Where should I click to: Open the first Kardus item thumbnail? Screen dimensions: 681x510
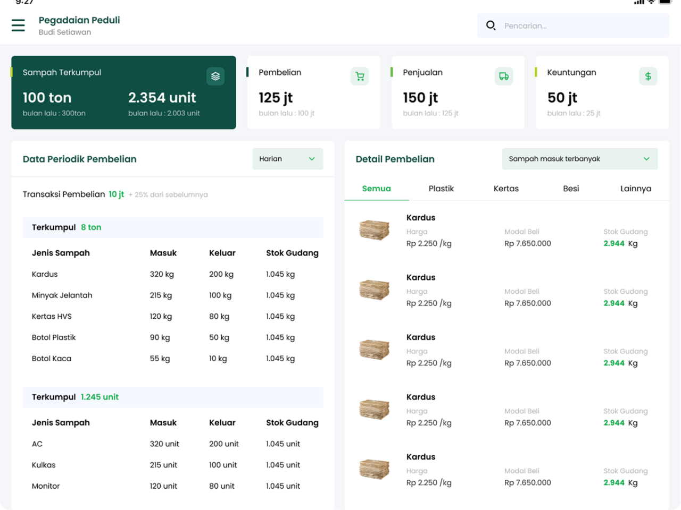tap(374, 230)
